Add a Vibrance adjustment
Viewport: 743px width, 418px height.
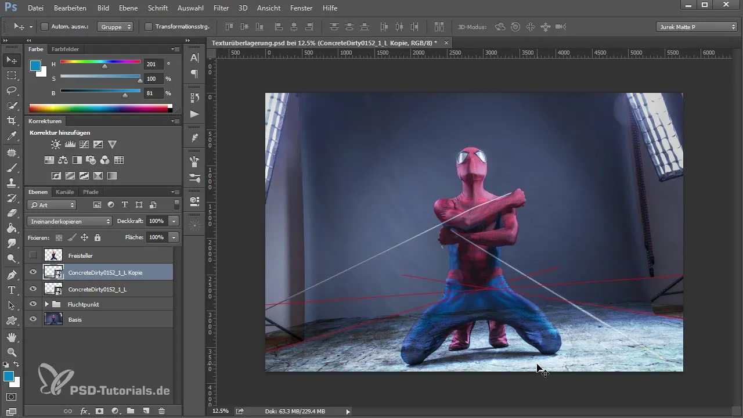(113, 144)
